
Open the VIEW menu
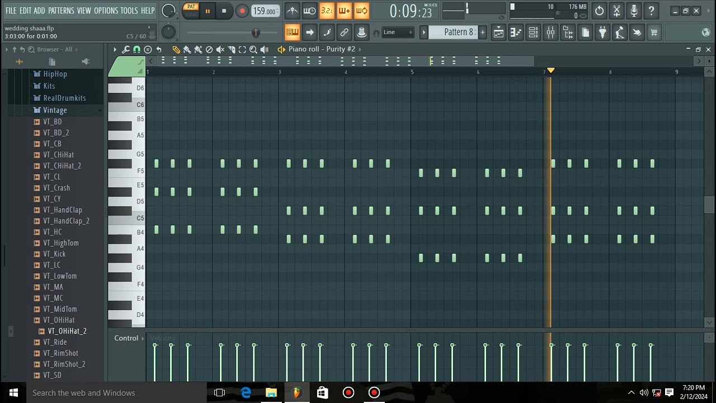(84, 11)
